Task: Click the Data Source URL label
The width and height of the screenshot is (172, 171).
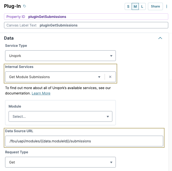Action: click(19, 131)
